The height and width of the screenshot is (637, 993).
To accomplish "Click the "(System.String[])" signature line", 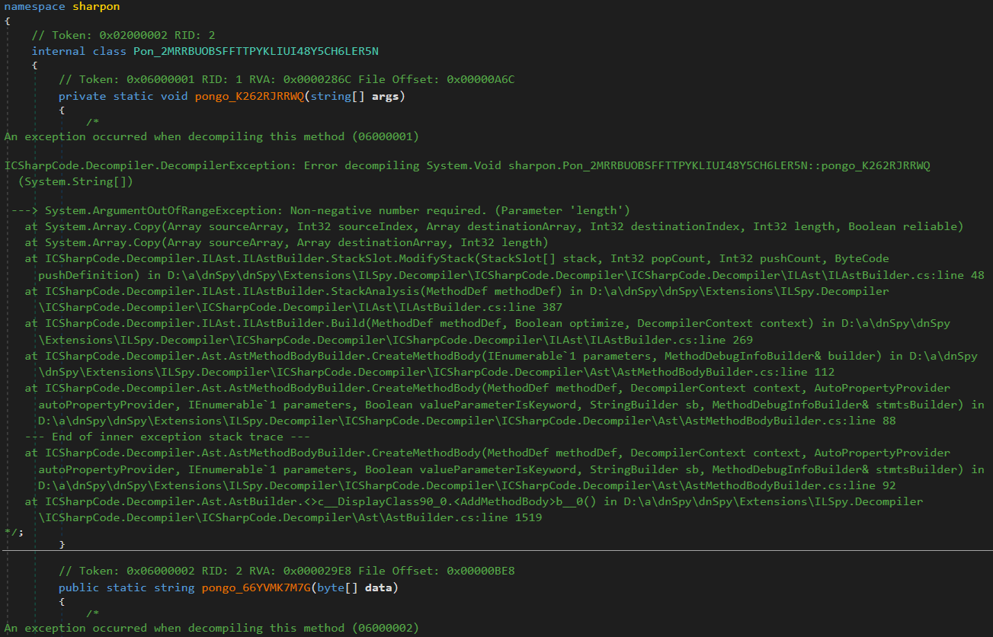I will pyautogui.click(x=76, y=181).
